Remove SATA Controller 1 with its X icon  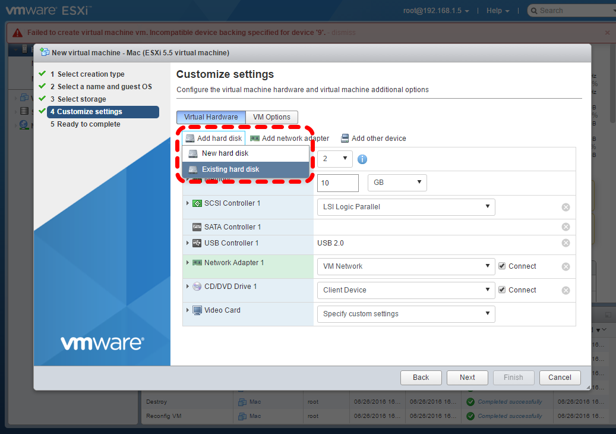(566, 227)
